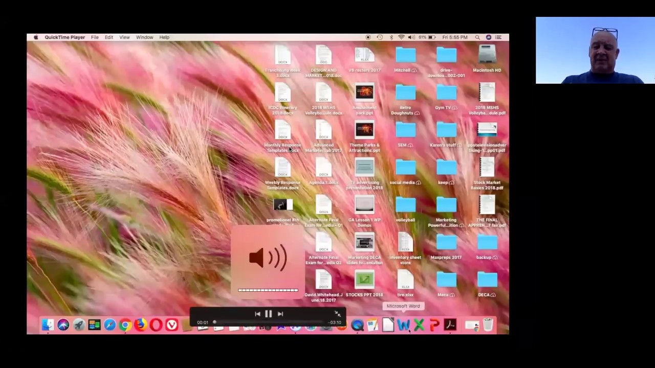The image size is (655, 368).
Task: Launch Microsoft Word from the Dock
Action: [403, 325]
